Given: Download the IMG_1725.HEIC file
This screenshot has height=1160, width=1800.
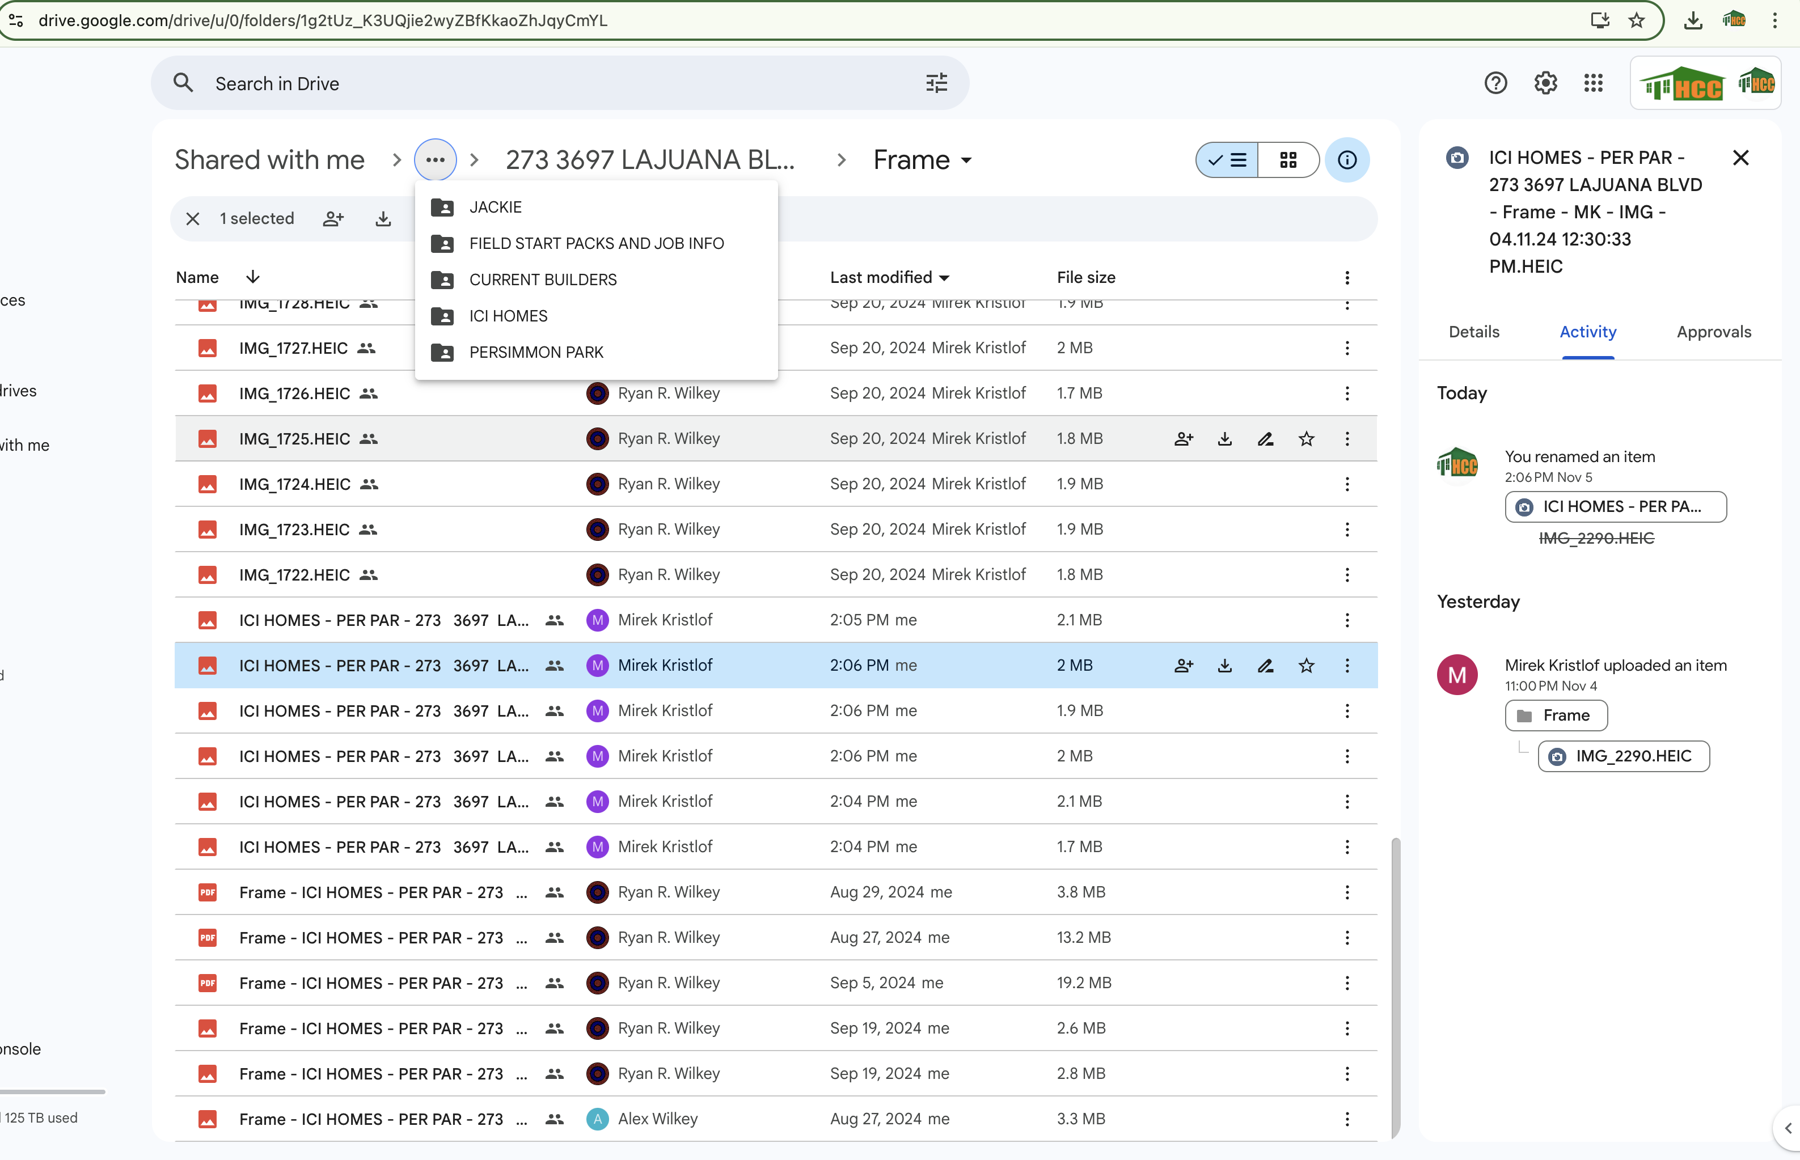Looking at the screenshot, I should pos(1225,438).
